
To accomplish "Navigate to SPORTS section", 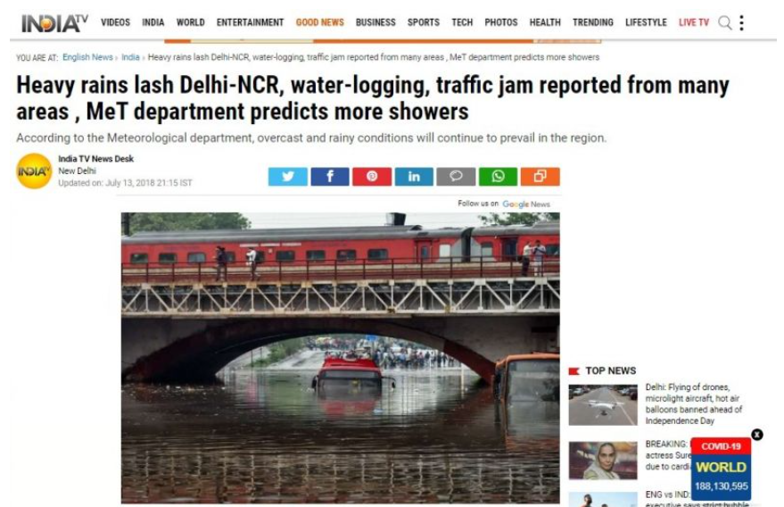I will [x=424, y=22].
